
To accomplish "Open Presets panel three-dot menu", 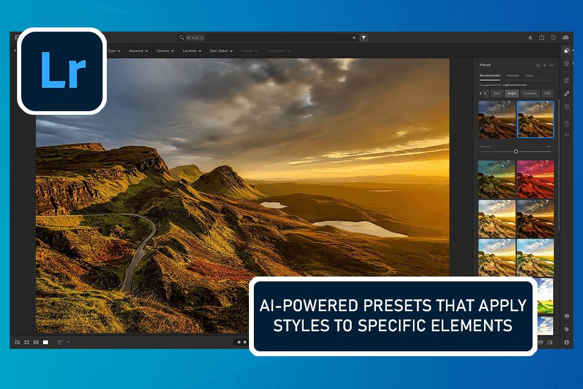I will point(551,65).
